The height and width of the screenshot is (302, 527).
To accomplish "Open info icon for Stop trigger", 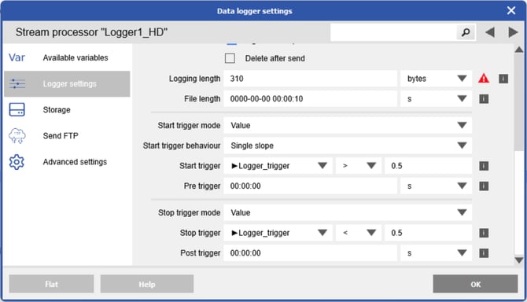I will [484, 233].
